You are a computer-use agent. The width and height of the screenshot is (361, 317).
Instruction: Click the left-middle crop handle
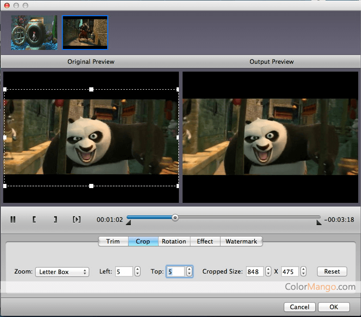tap(5, 137)
